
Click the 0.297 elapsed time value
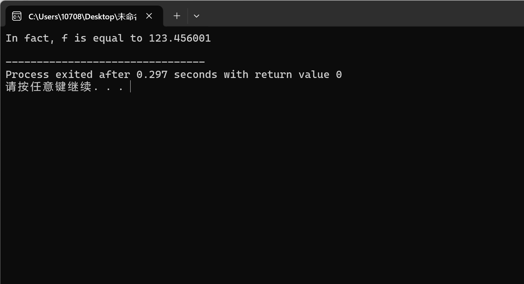tap(152, 75)
